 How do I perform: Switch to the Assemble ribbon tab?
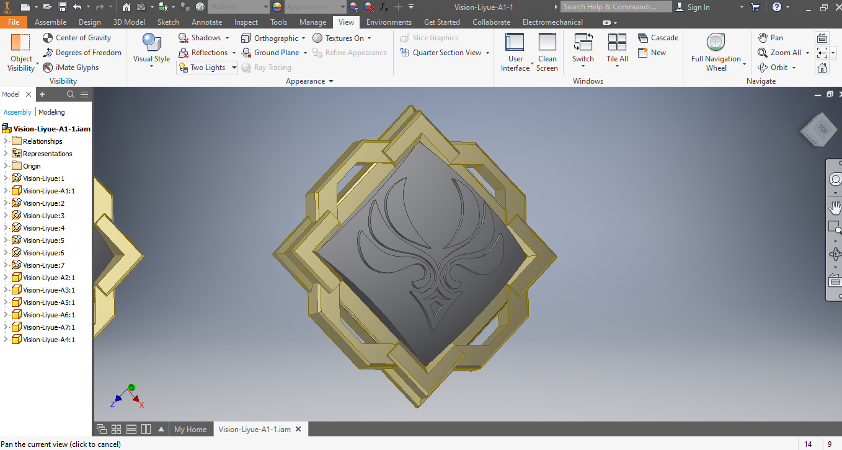(x=51, y=22)
